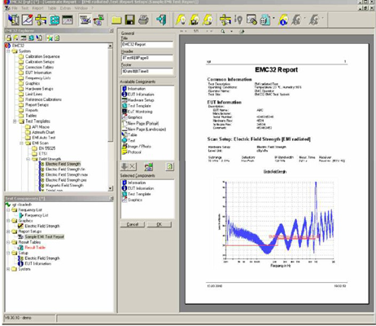
Task: Click the dark window-panel toolbar icon
Action: pos(68,20)
